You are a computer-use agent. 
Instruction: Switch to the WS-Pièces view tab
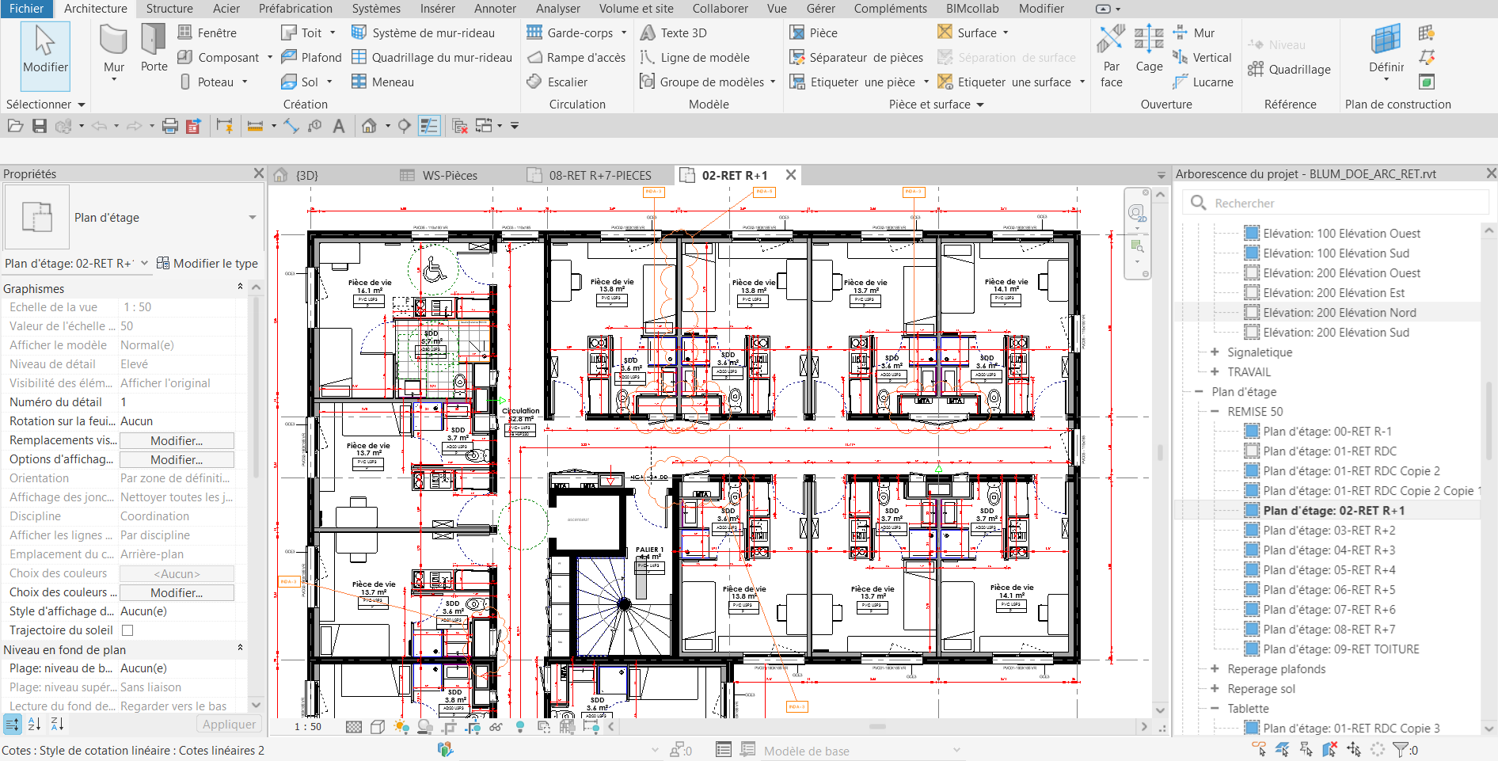pyautogui.click(x=449, y=175)
